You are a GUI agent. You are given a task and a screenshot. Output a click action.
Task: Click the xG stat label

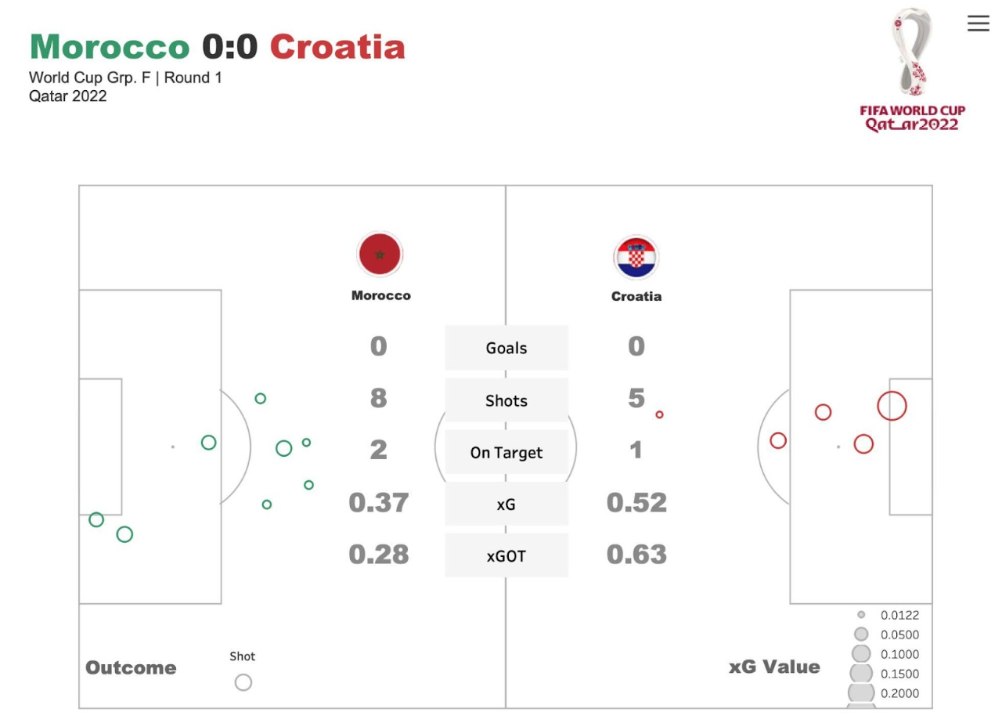506,504
